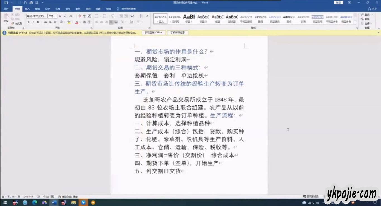The height and width of the screenshot is (206, 381).
Task: Click the Save icon in quick access toolbar
Action: (x=6, y=3)
